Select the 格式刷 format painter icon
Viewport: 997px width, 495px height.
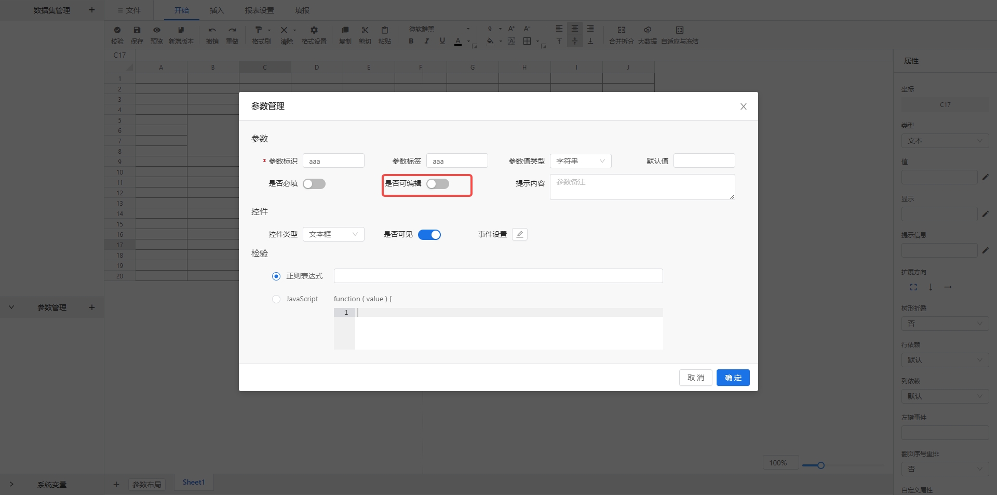coord(259,30)
